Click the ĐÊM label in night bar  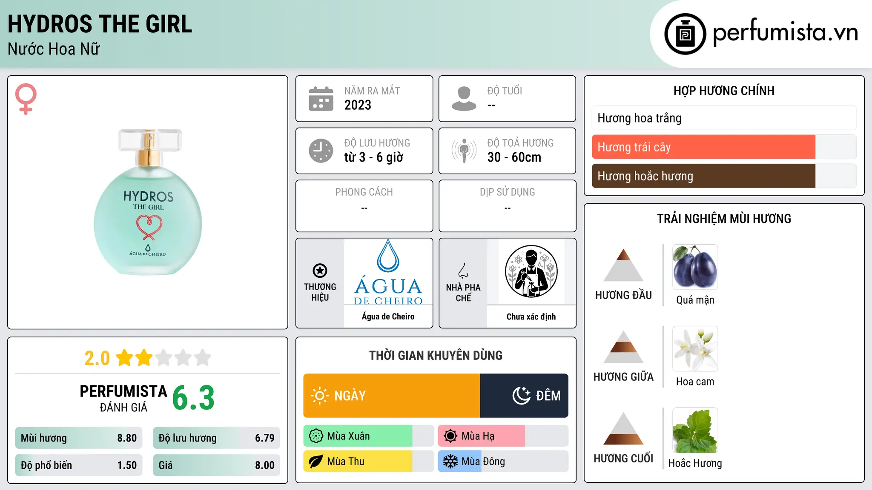548,396
